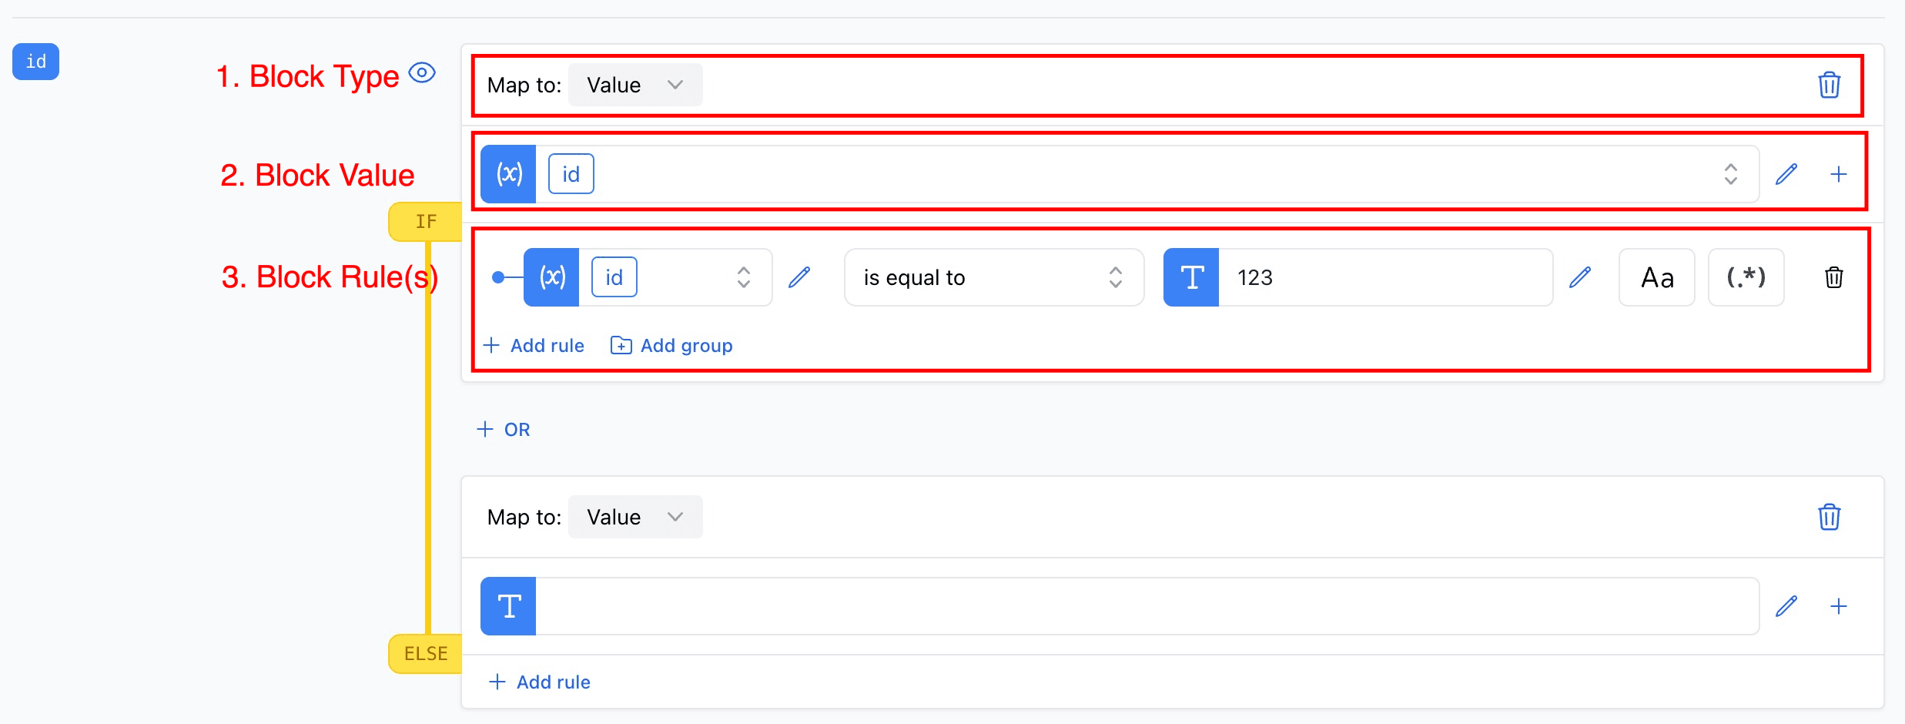Toggle the eye icon next to Block Type
This screenshot has height=724, width=1905.
click(422, 73)
